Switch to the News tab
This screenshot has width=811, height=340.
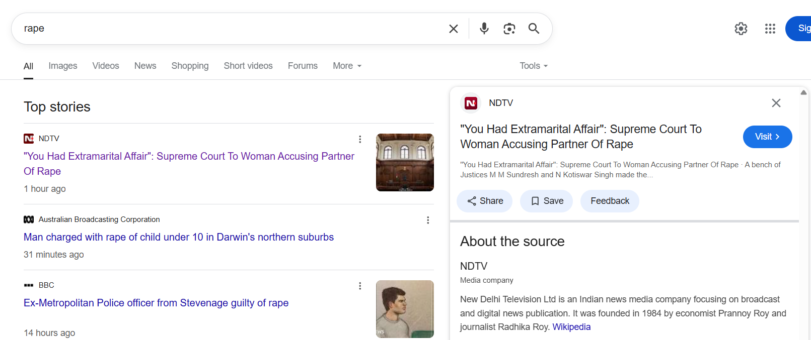[145, 66]
